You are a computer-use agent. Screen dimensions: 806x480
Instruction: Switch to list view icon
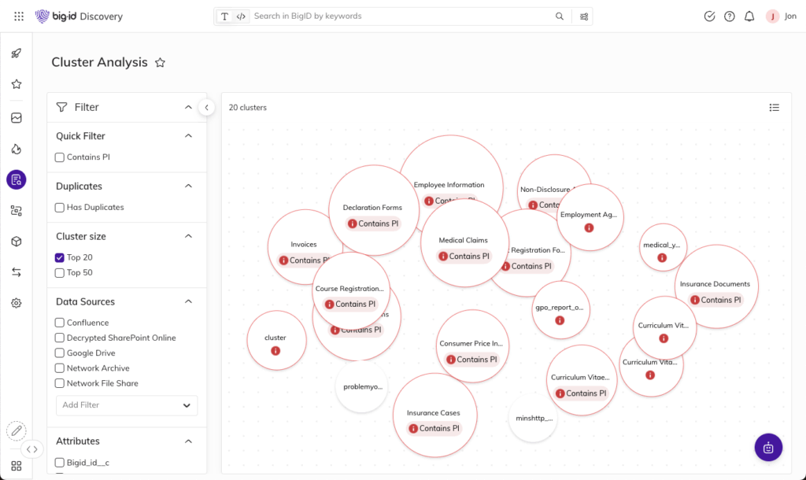pos(775,108)
